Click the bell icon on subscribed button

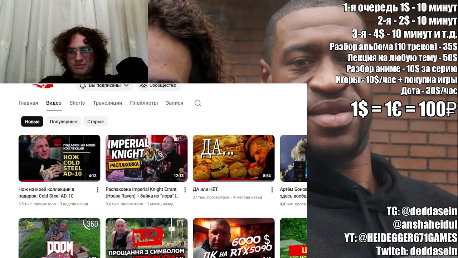pos(83,86)
